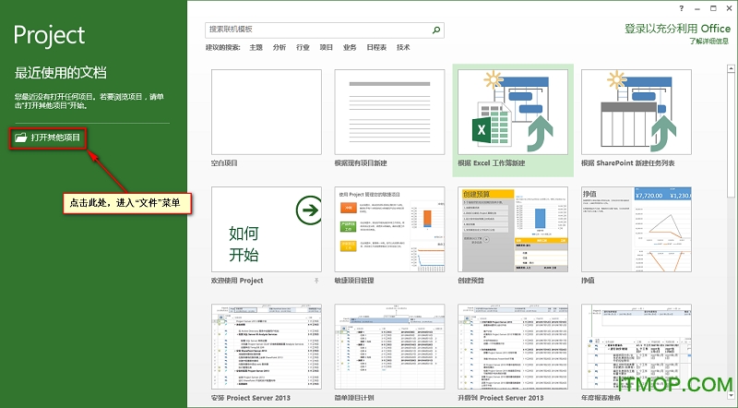Click the scrollbar down arrow

tap(731, 396)
